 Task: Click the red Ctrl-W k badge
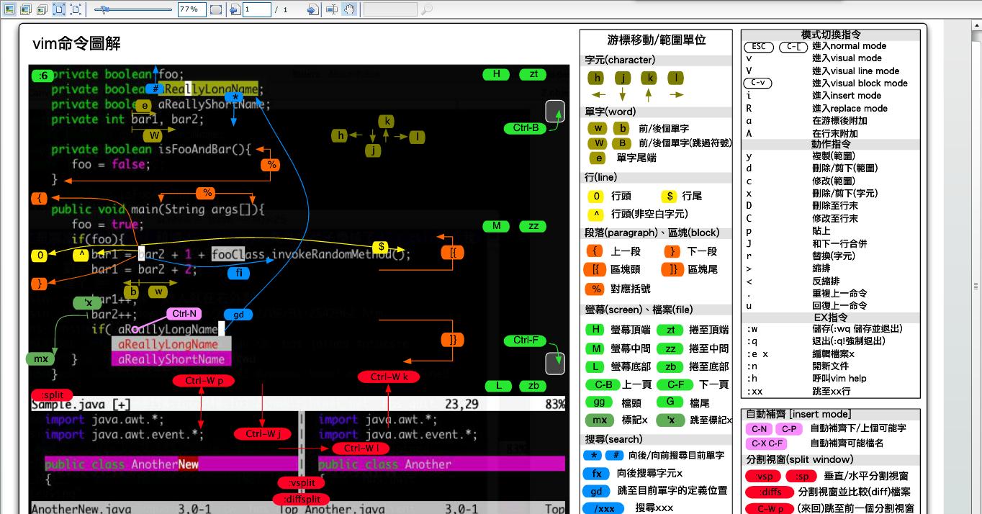(x=389, y=377)
